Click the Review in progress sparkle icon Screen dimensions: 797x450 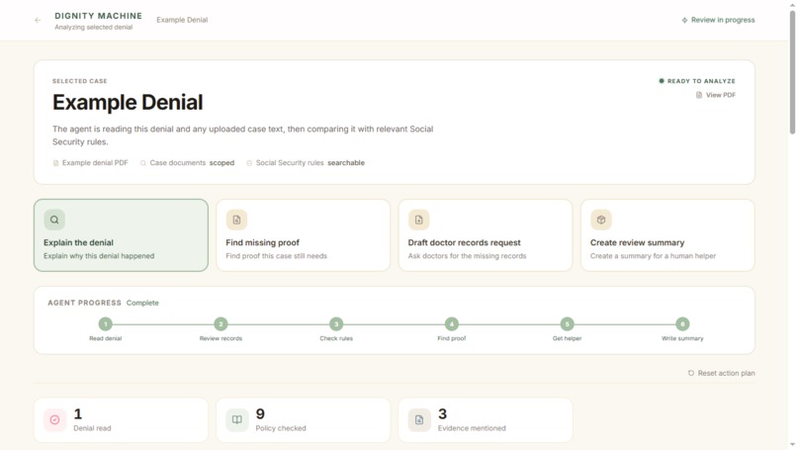point(684,21)
